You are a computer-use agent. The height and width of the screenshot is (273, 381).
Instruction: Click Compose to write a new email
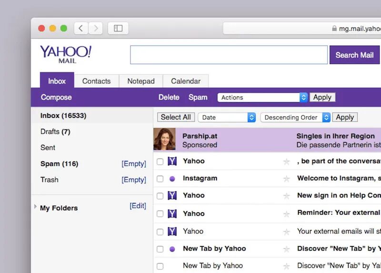point(56,97)
